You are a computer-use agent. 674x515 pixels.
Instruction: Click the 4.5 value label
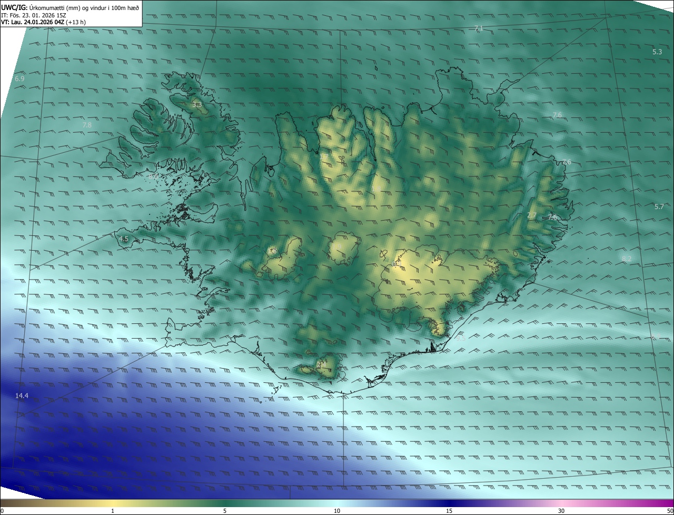pos(124,239)
